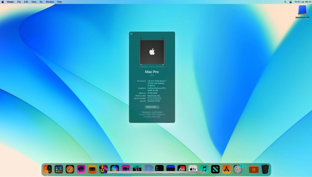Open Freeform app in the Dock

point(182,169)
